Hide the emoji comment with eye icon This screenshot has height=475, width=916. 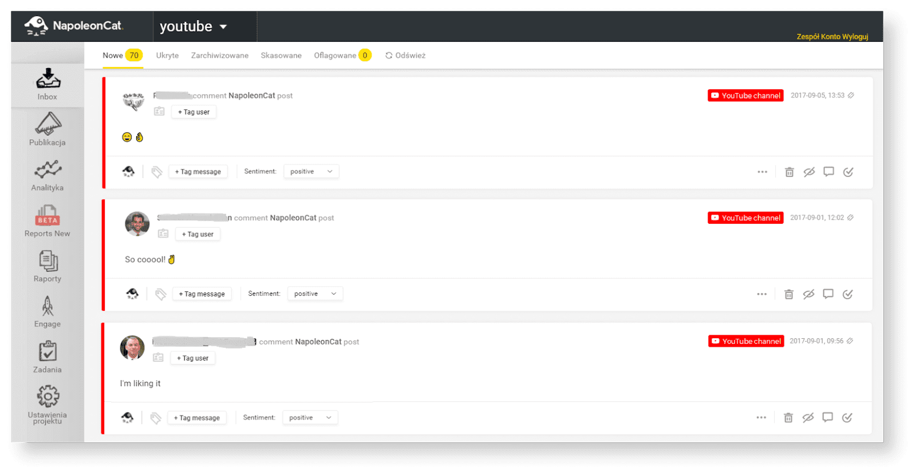click(809, 172)
